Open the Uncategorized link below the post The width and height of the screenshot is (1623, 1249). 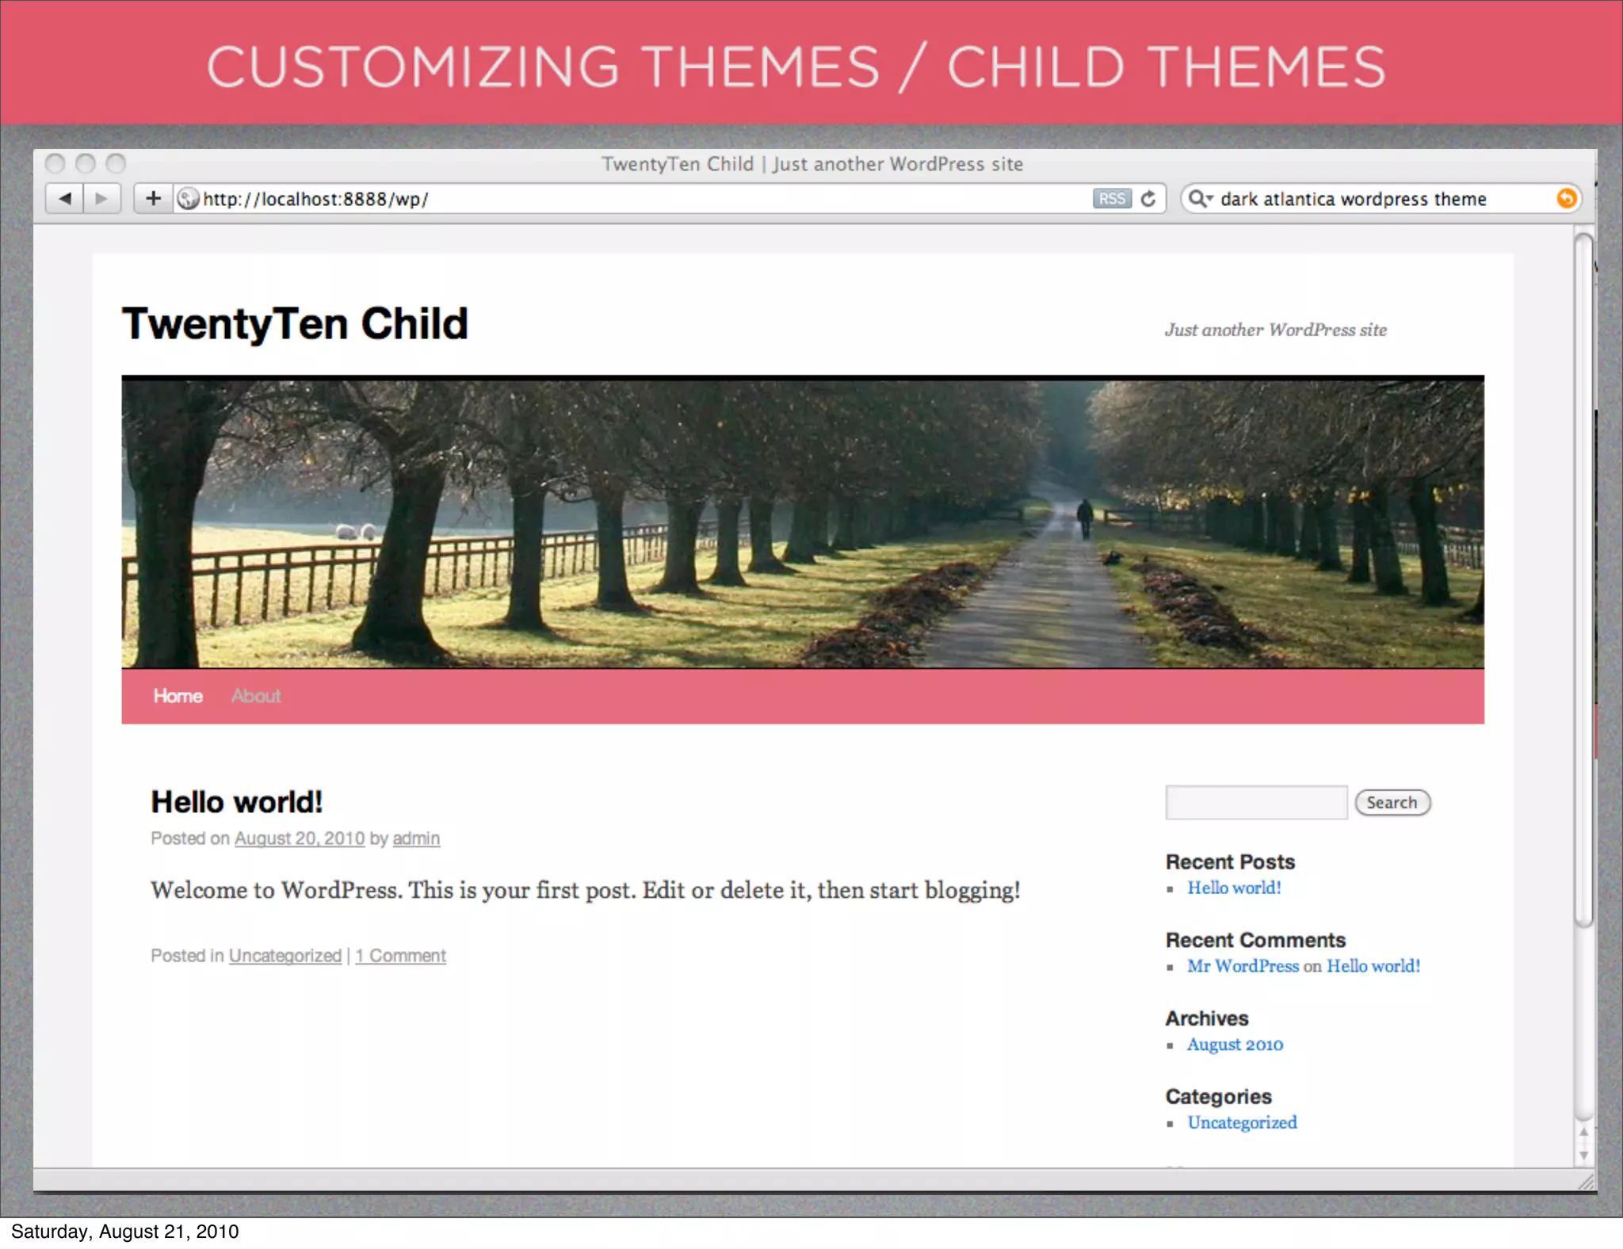point(285,956)
